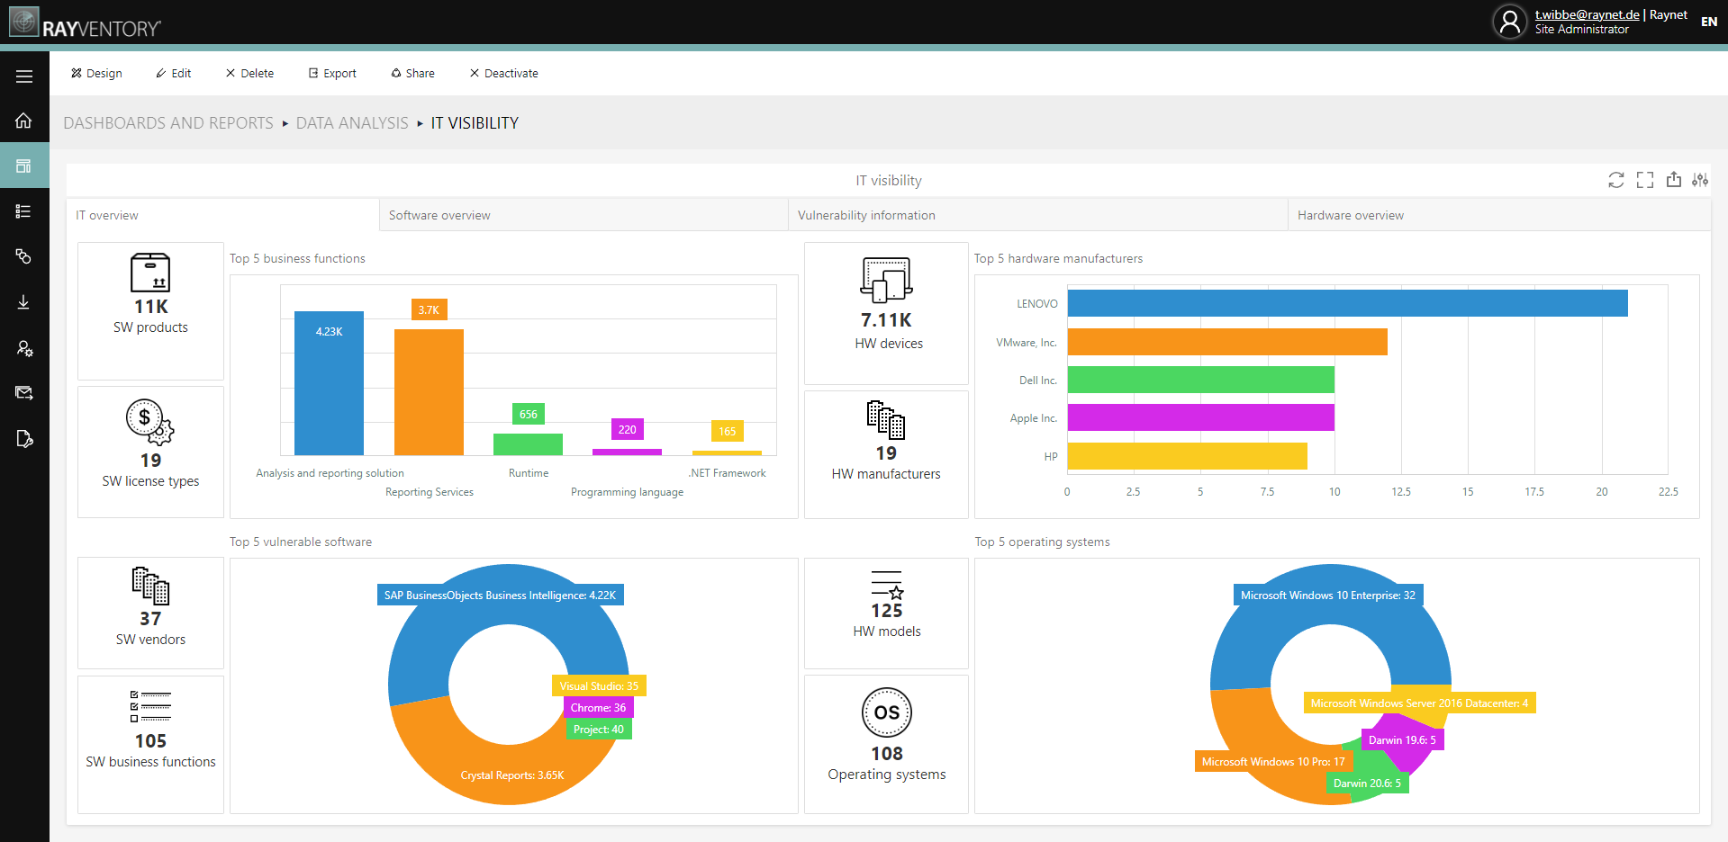The image size is (1728, 842).
Task: Click the connections icon in the sidebar
Action: click(x=24, y=256)
